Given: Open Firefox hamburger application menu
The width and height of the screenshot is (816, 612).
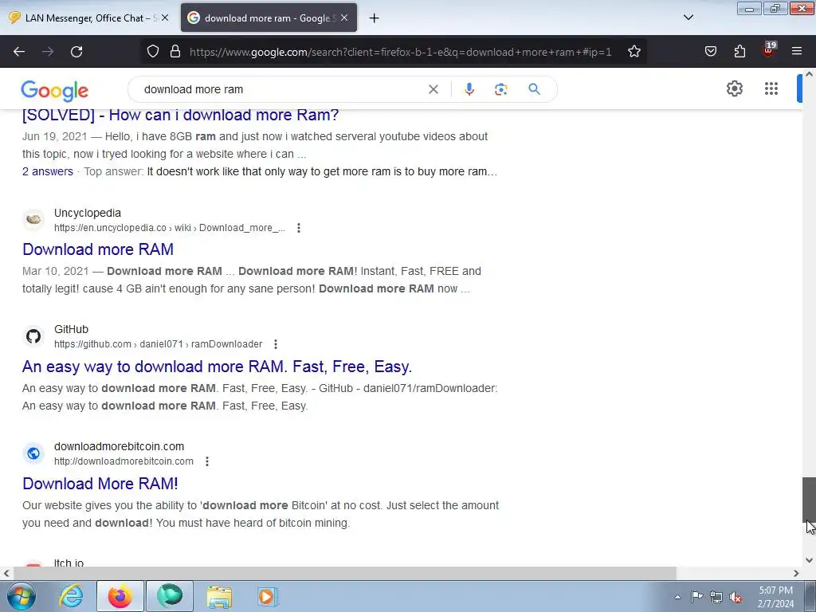Looking at the screenshot, I should click(797, 52).
